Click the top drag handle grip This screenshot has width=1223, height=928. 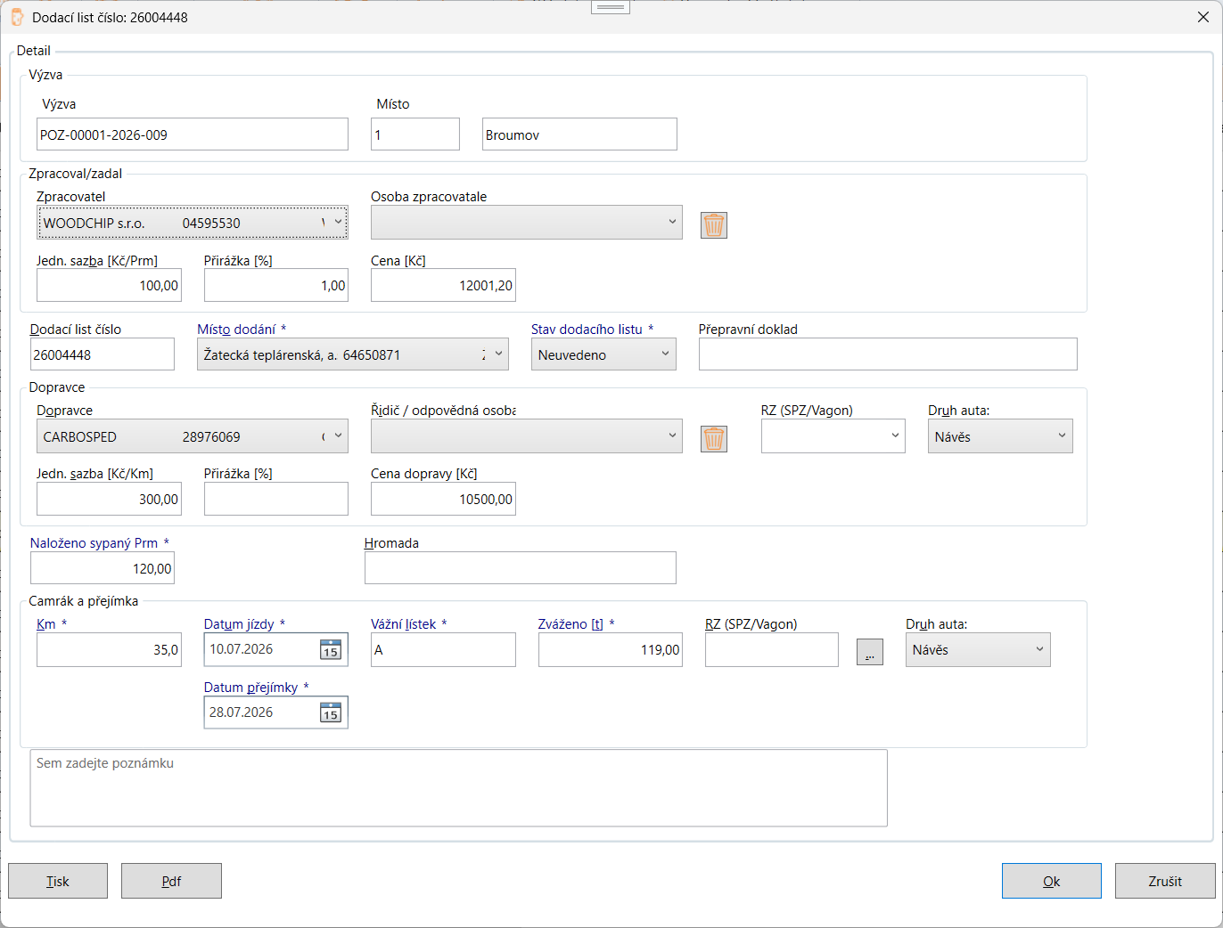click(611, 7)
